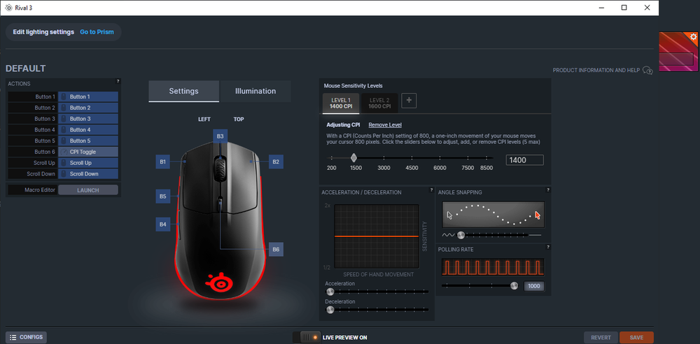700x344 pixels.
Task: Click the Angle Snapping slider knob
Action: 461,235
